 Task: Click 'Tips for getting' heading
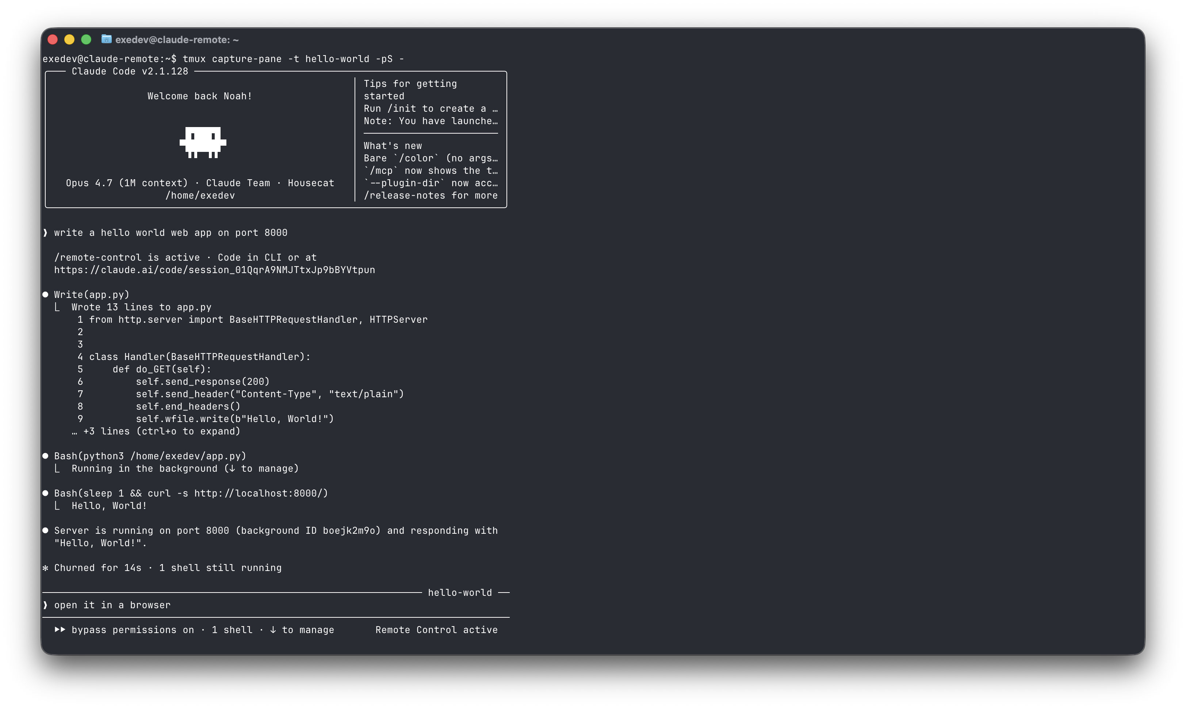[x=410, y=84]
